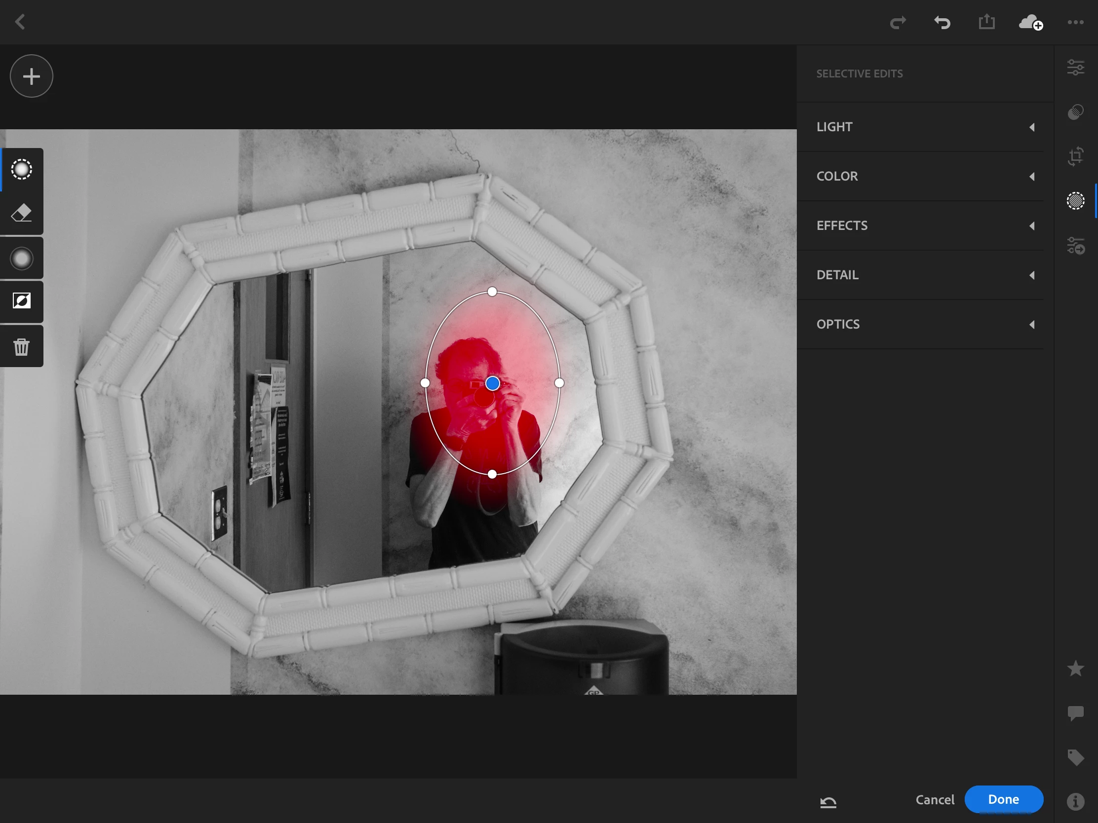Click the add new selection plus button
Image resolution: width=1098 pixels, height=823 pixels.
[31, 76]
